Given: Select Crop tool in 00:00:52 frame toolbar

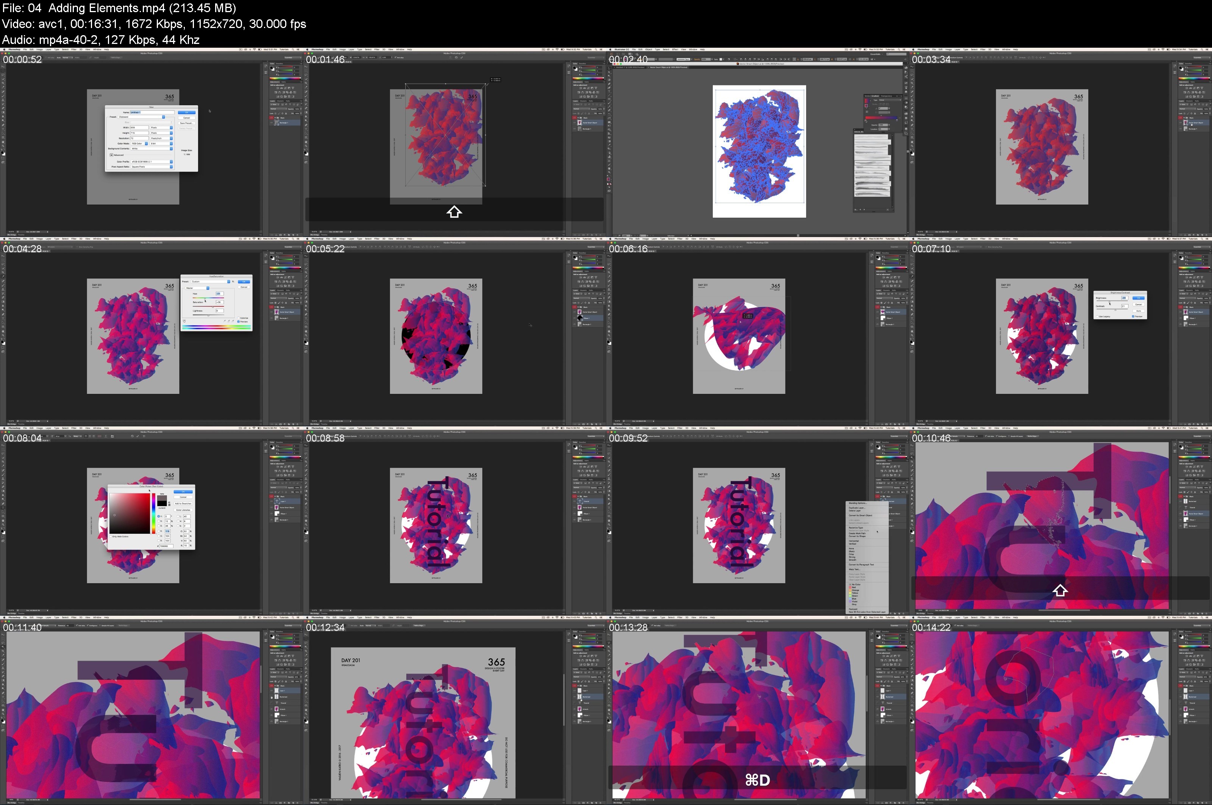Looking at the screenshot, I should (3, 83).
